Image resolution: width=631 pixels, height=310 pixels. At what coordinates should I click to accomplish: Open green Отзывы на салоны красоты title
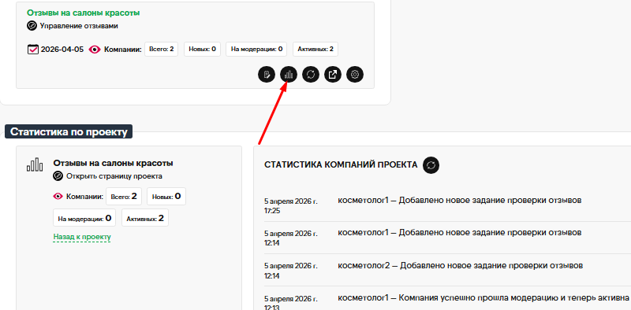[84, 13]
